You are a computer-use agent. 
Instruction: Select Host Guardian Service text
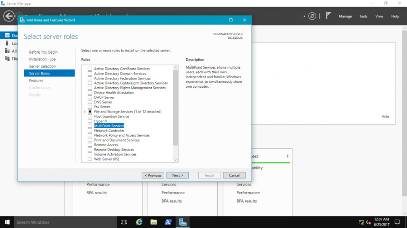pyautogui.click(x=111, y=116)
